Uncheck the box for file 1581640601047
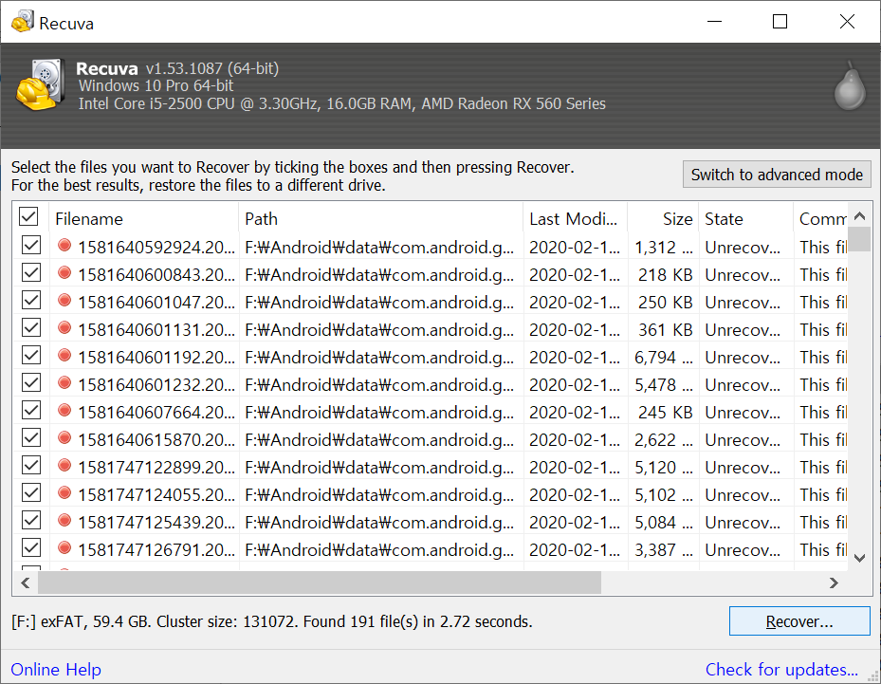The image size is (881, 684). (31, 300)
